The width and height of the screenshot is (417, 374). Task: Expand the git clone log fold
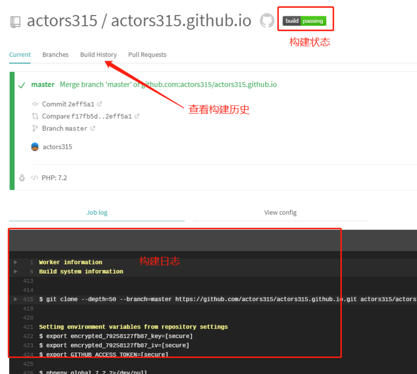16,299
